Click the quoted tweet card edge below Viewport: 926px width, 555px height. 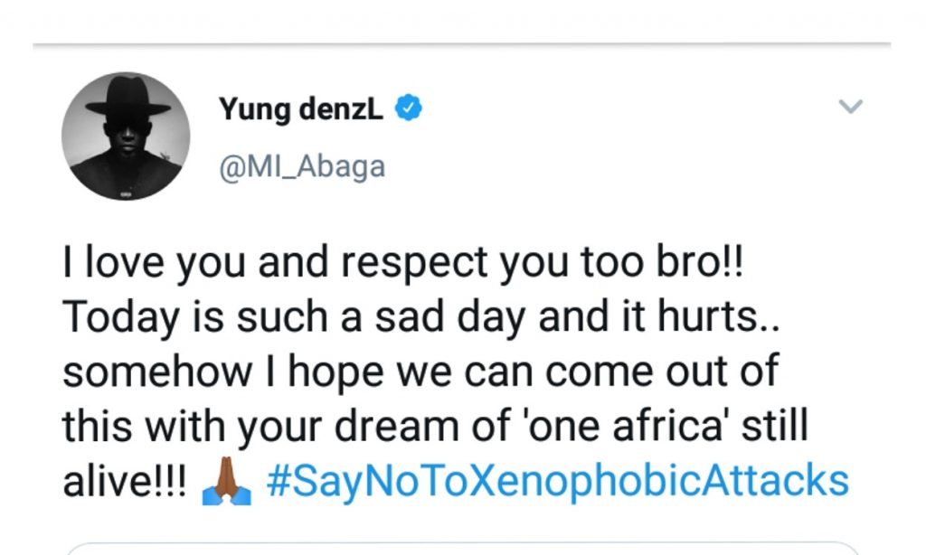coord(461,547)
